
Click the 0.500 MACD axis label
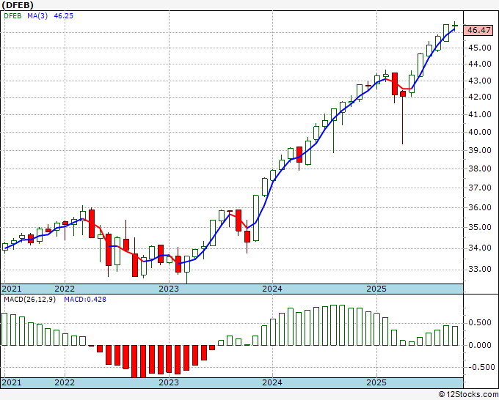(480, 323)
